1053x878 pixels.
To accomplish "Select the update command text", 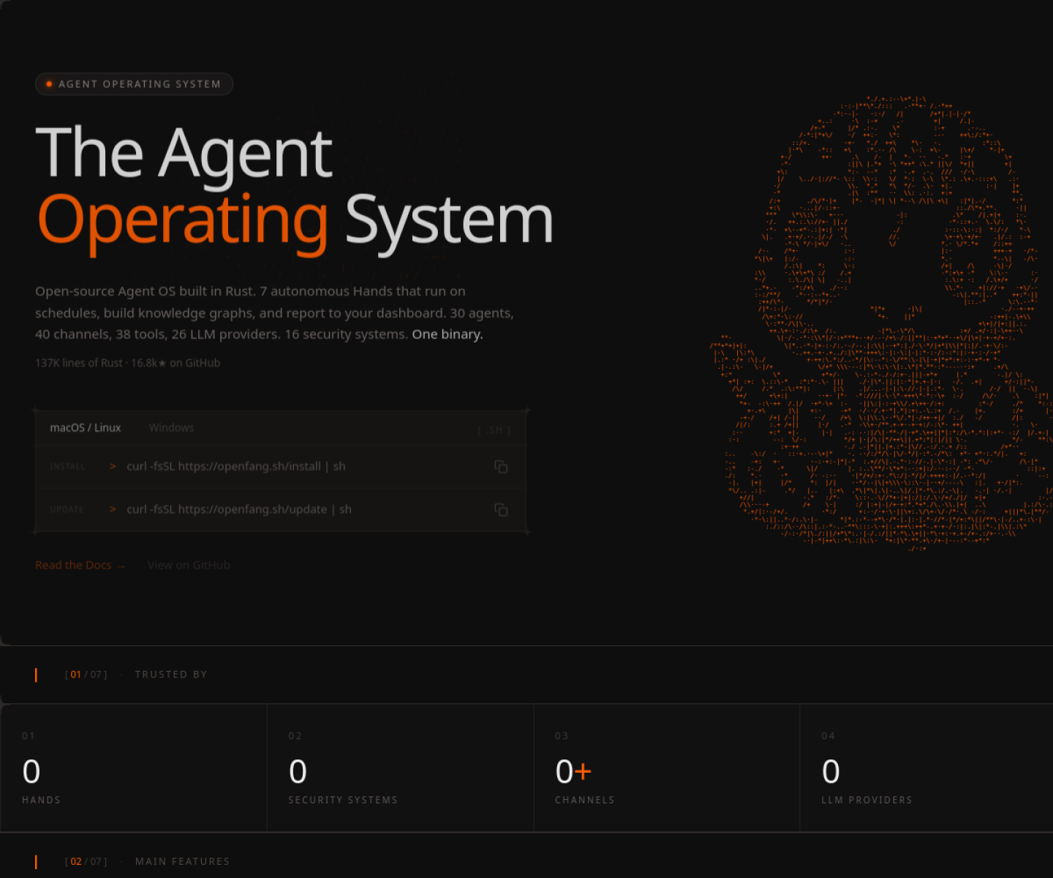I will click(x=239, y=509).
